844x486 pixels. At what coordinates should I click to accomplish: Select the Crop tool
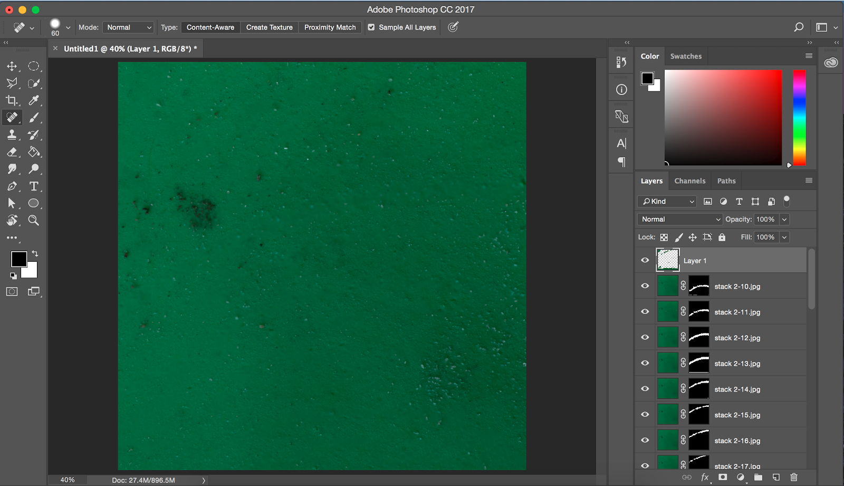[x=12, y=100]
